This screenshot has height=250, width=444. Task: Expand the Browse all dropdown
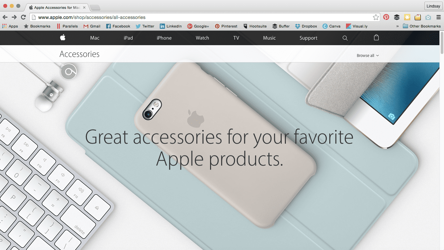pos(368,56)
